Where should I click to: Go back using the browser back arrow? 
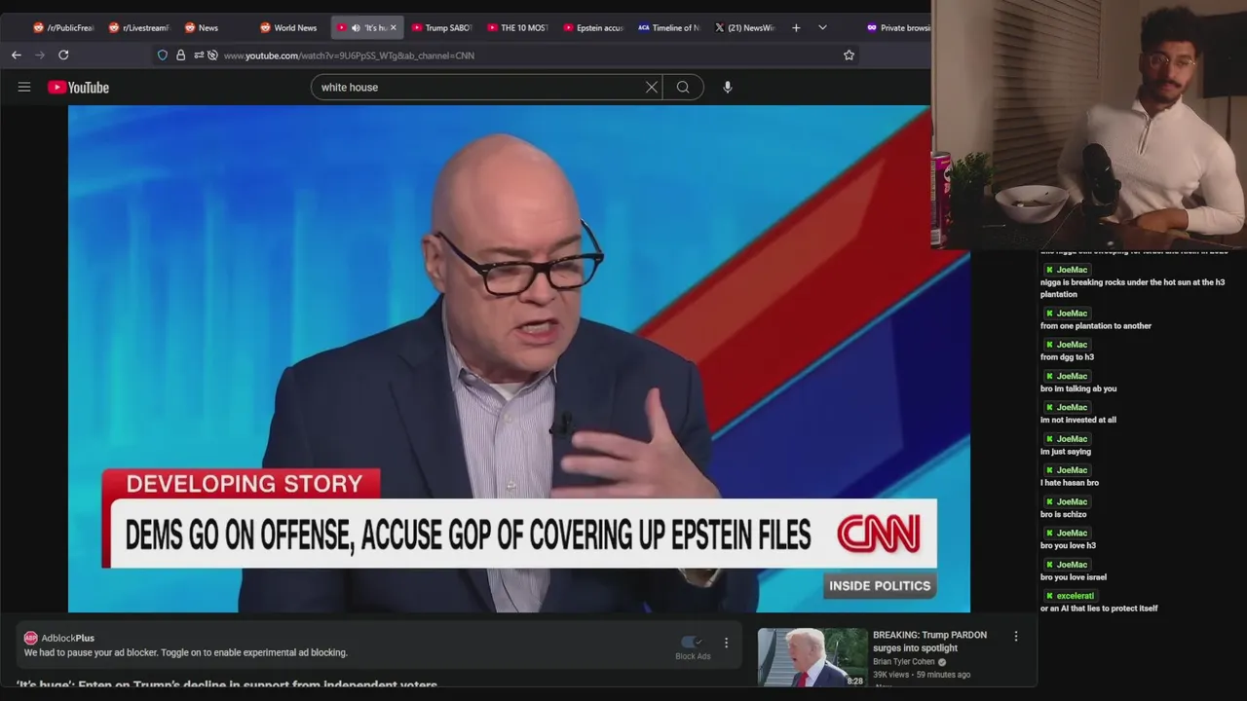click(17, 55)
